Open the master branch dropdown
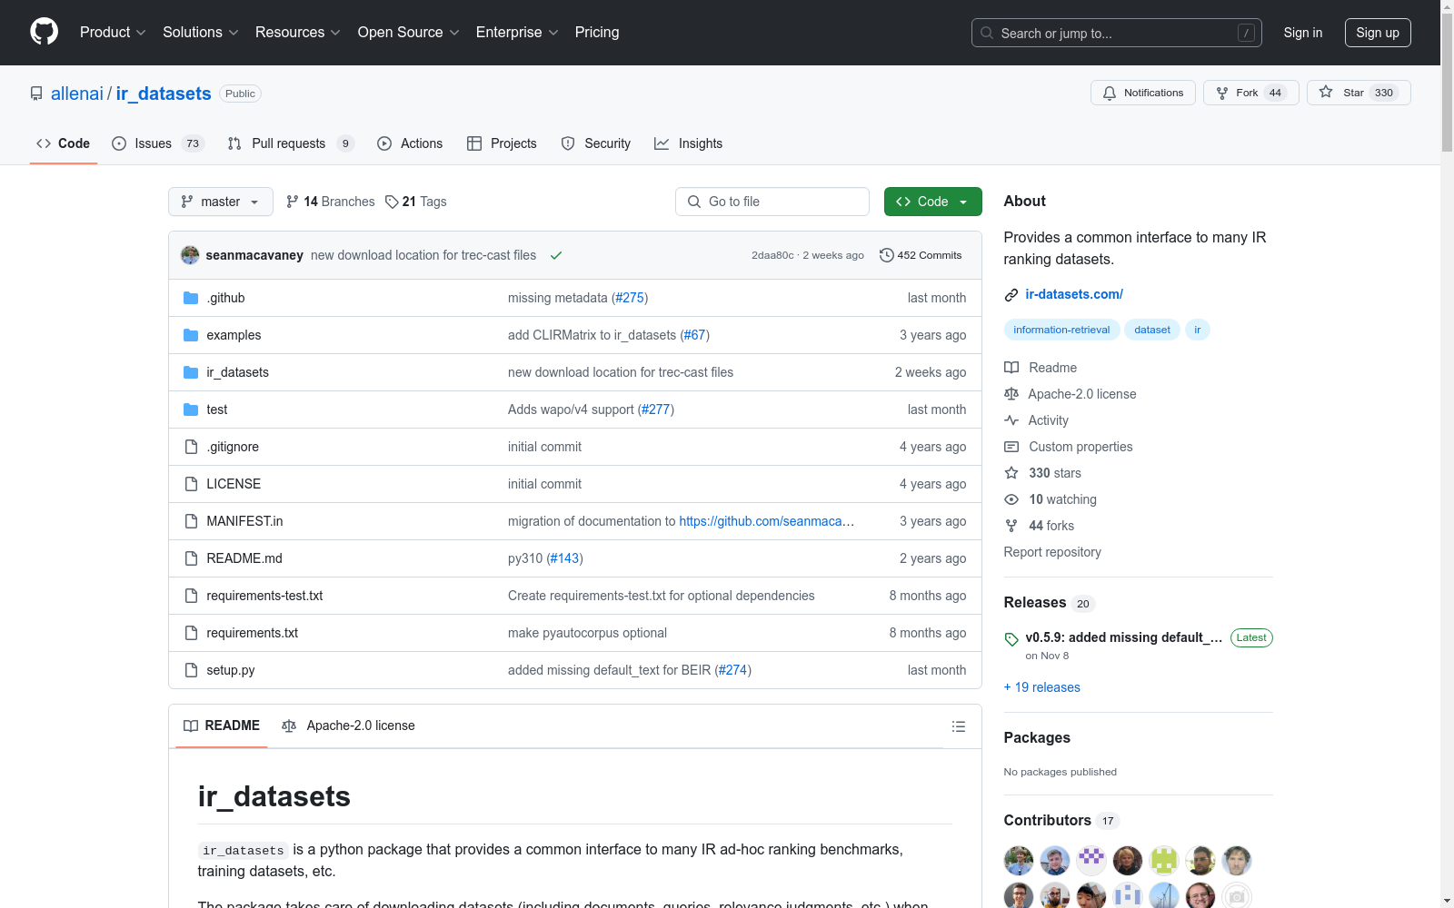 [x=221, y=202]
